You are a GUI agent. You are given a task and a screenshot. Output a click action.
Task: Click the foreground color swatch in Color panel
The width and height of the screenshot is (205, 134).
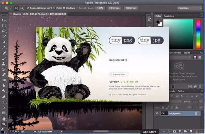[x=158, y=22]
